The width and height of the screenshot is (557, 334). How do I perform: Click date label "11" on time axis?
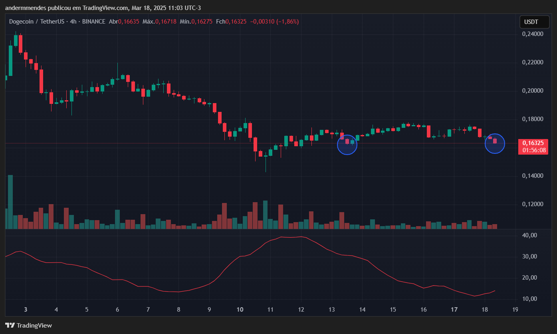coord(270,310)
